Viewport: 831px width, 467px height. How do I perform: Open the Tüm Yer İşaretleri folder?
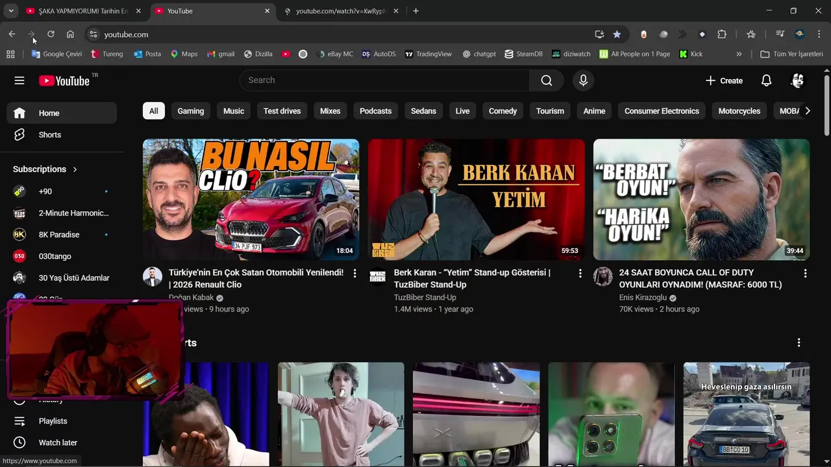pyautogui.click(x=791, y=54)
